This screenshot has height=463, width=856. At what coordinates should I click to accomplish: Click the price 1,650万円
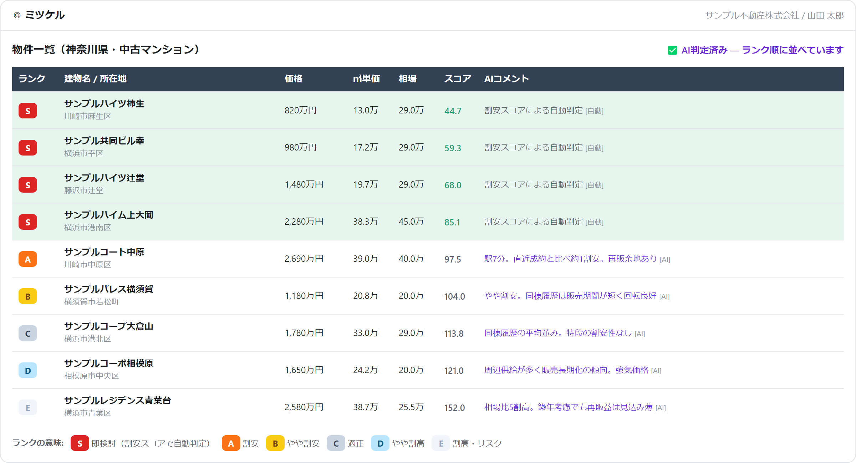click(x=304, y=370)
